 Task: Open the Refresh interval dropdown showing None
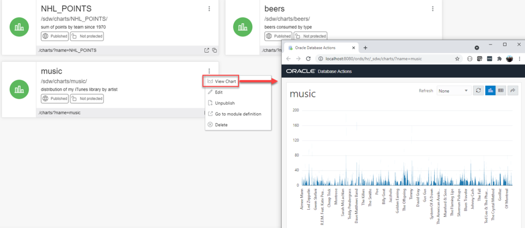click(454, 91)
